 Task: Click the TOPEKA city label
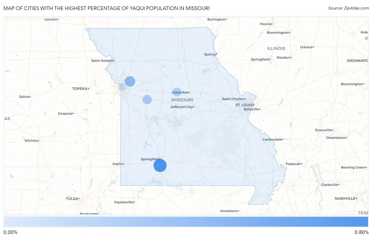pos(80,89)
